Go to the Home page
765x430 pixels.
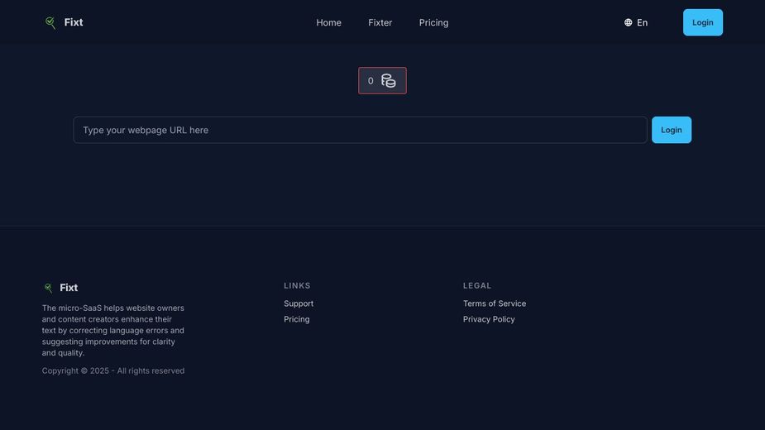pos(328,22)
